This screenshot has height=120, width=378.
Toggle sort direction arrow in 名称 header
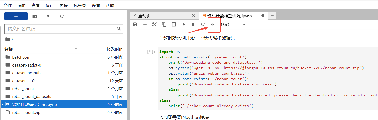pos(76,49)
